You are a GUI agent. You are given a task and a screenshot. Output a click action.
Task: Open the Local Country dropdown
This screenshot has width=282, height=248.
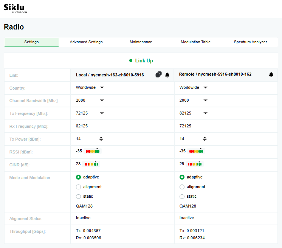(102, 88)
